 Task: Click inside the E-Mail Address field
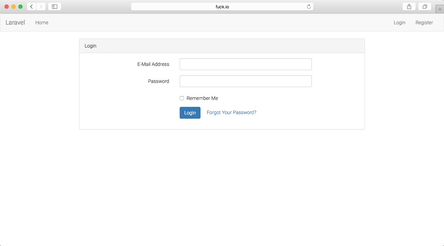point(245,64)
